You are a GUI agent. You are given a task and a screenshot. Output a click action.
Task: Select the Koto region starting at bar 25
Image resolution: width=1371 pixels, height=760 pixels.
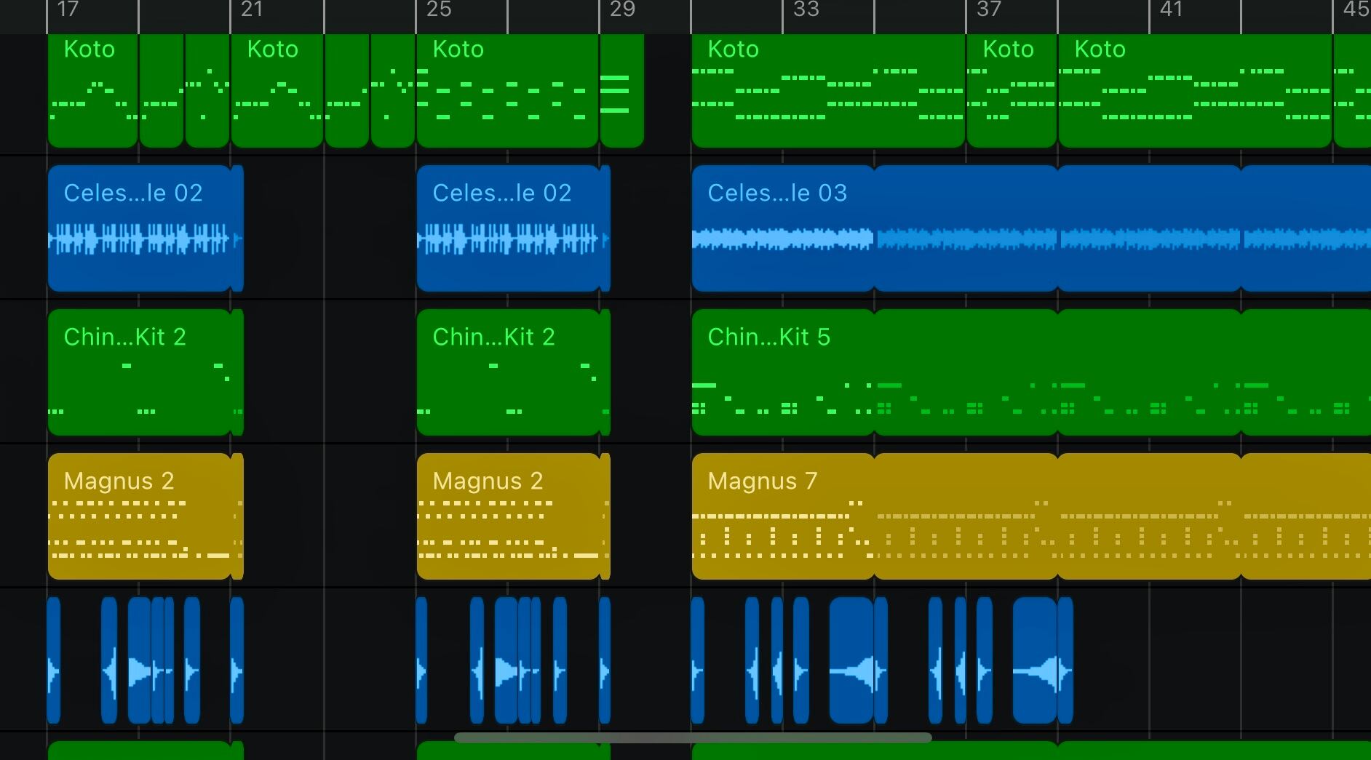pos(506,91)
